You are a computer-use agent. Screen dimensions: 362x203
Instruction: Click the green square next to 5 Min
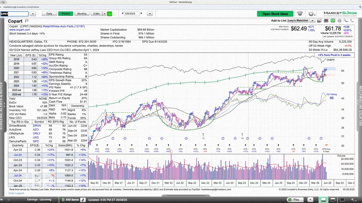[x=110, y=14]
